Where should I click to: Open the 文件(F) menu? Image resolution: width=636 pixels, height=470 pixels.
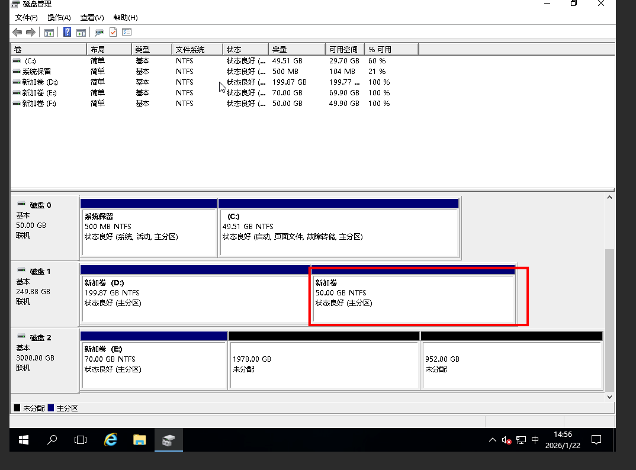click(x=27, y=18)
